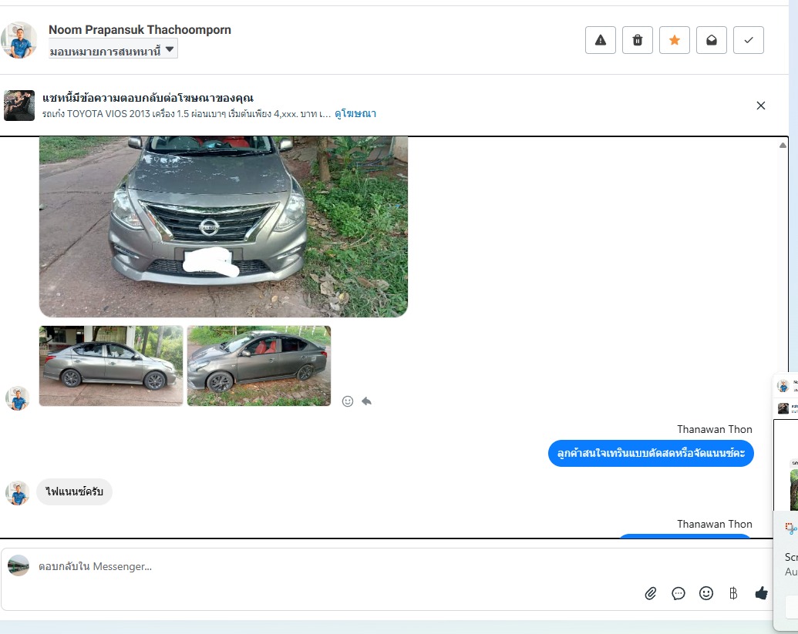Reply to the photo message with arrow icon
Image resolution: width=798 pixels, height=634 pixels.
(x=367, y=401)
